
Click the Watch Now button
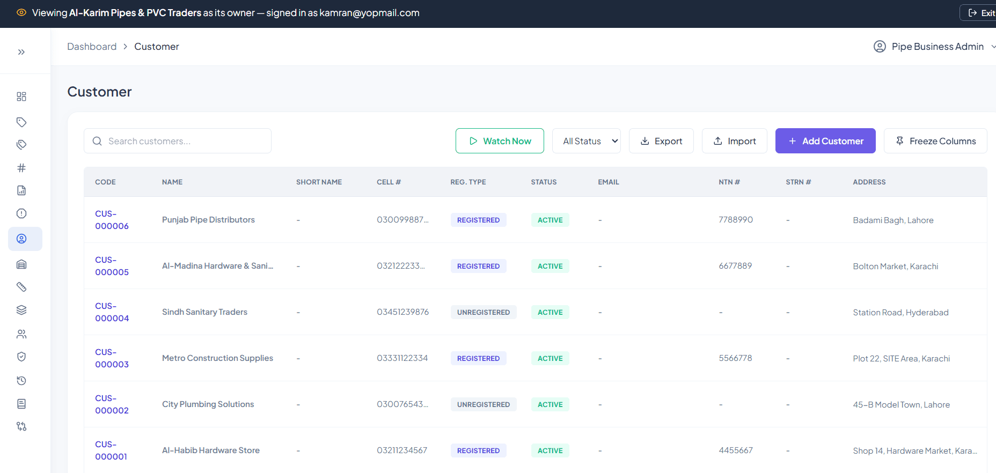[x=500, y=141]
